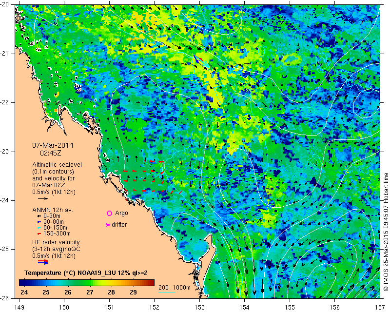Click the 'ANMN 12h av.' heading
The height and width of the screenshot is (312, 390).
pos(53,210)
